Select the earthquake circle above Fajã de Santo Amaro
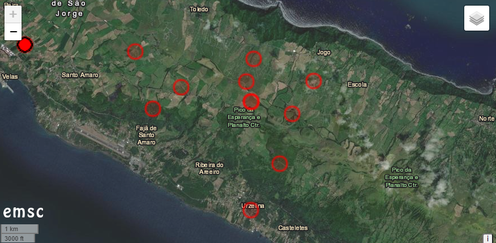Screen dimensions: 496x243 tap(153, 109)
